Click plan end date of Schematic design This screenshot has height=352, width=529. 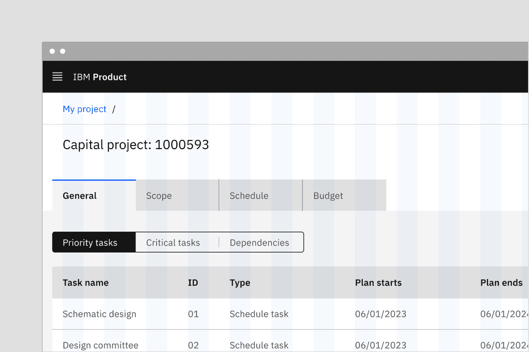tap(504, 314)
